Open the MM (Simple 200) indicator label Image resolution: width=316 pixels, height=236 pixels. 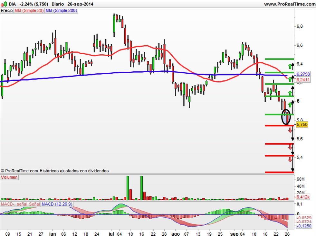(61, 11)
